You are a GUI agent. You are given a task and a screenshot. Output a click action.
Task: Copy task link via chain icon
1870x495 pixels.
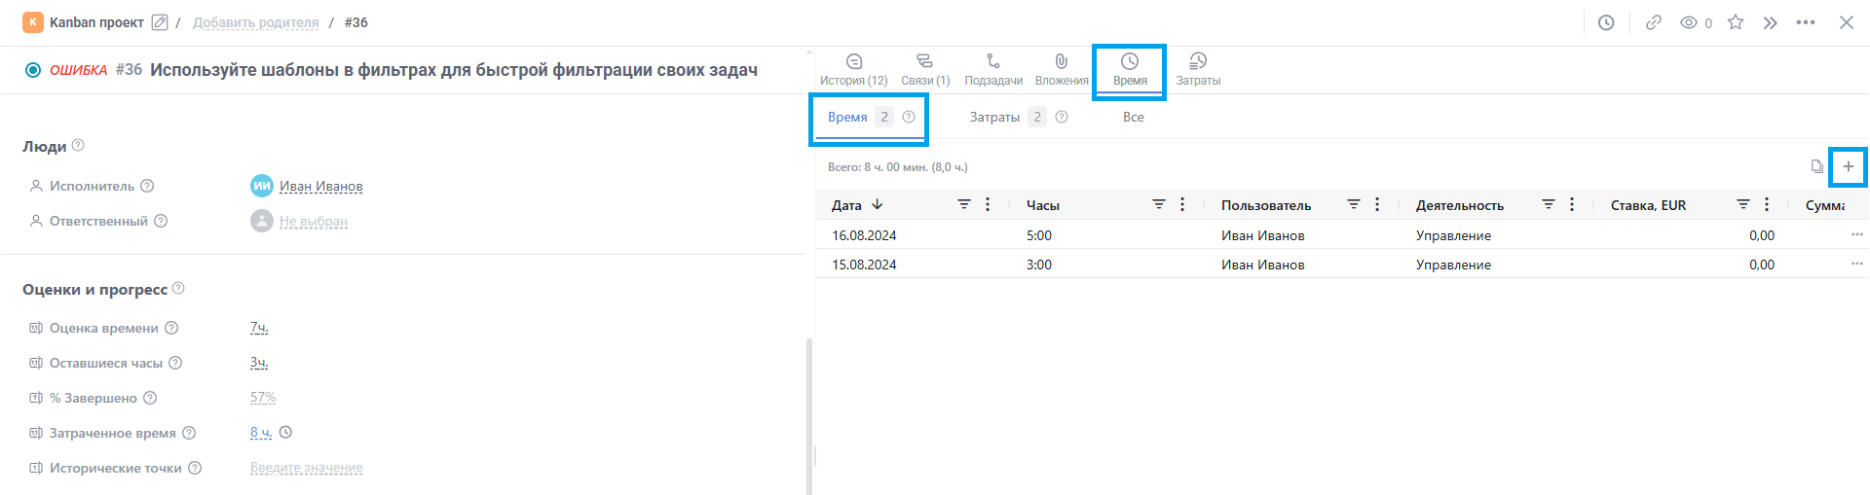(1654, 22)
